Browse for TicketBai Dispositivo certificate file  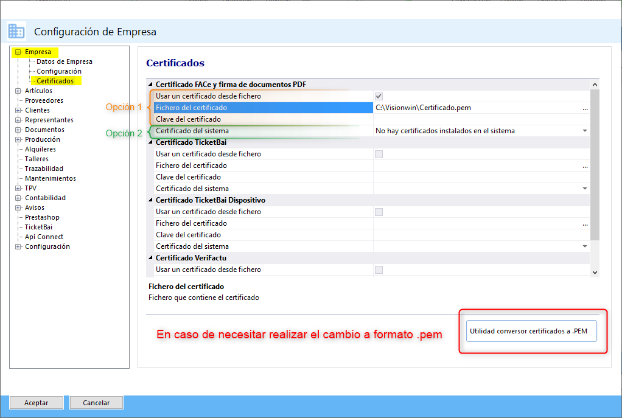pos(585,224)
